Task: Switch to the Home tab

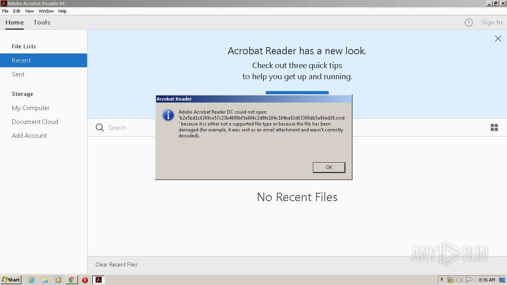Action: (x=15, y=23)
